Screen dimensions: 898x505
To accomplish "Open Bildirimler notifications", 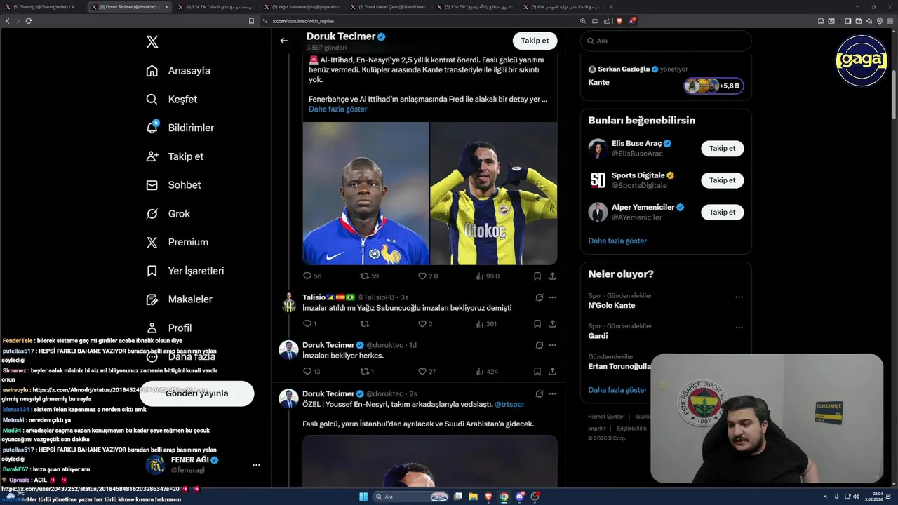I will coord(180,128).
